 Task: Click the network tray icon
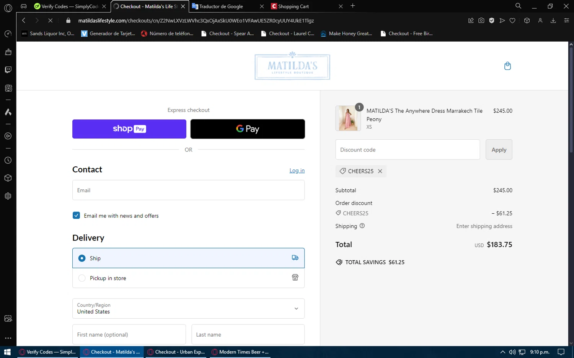(x=522, y=352)
